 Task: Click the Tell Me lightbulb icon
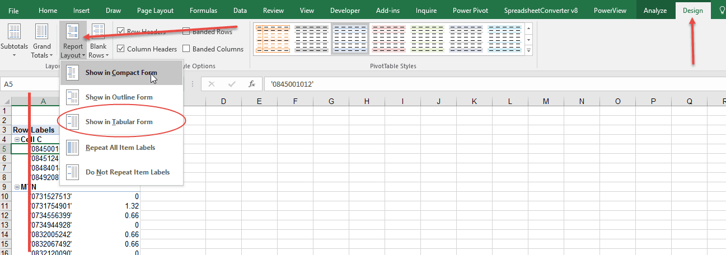tap(722, 10)
